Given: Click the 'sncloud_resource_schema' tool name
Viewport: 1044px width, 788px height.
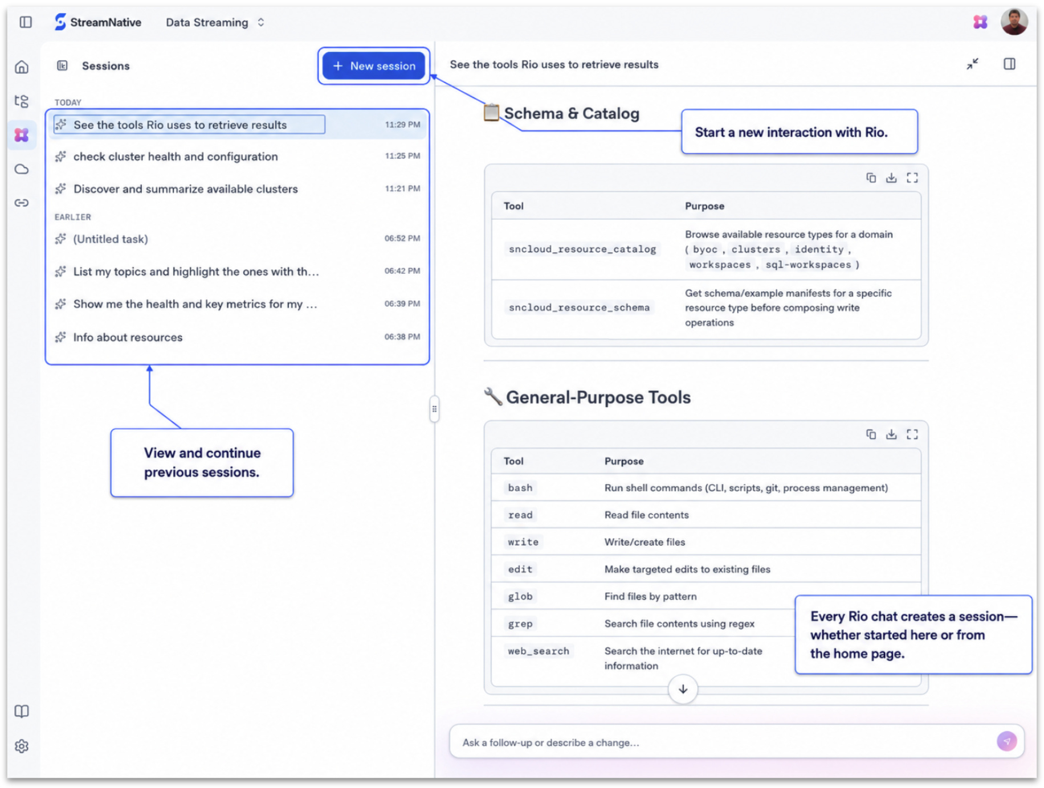Looking at the screenshot, I should 579,307.
